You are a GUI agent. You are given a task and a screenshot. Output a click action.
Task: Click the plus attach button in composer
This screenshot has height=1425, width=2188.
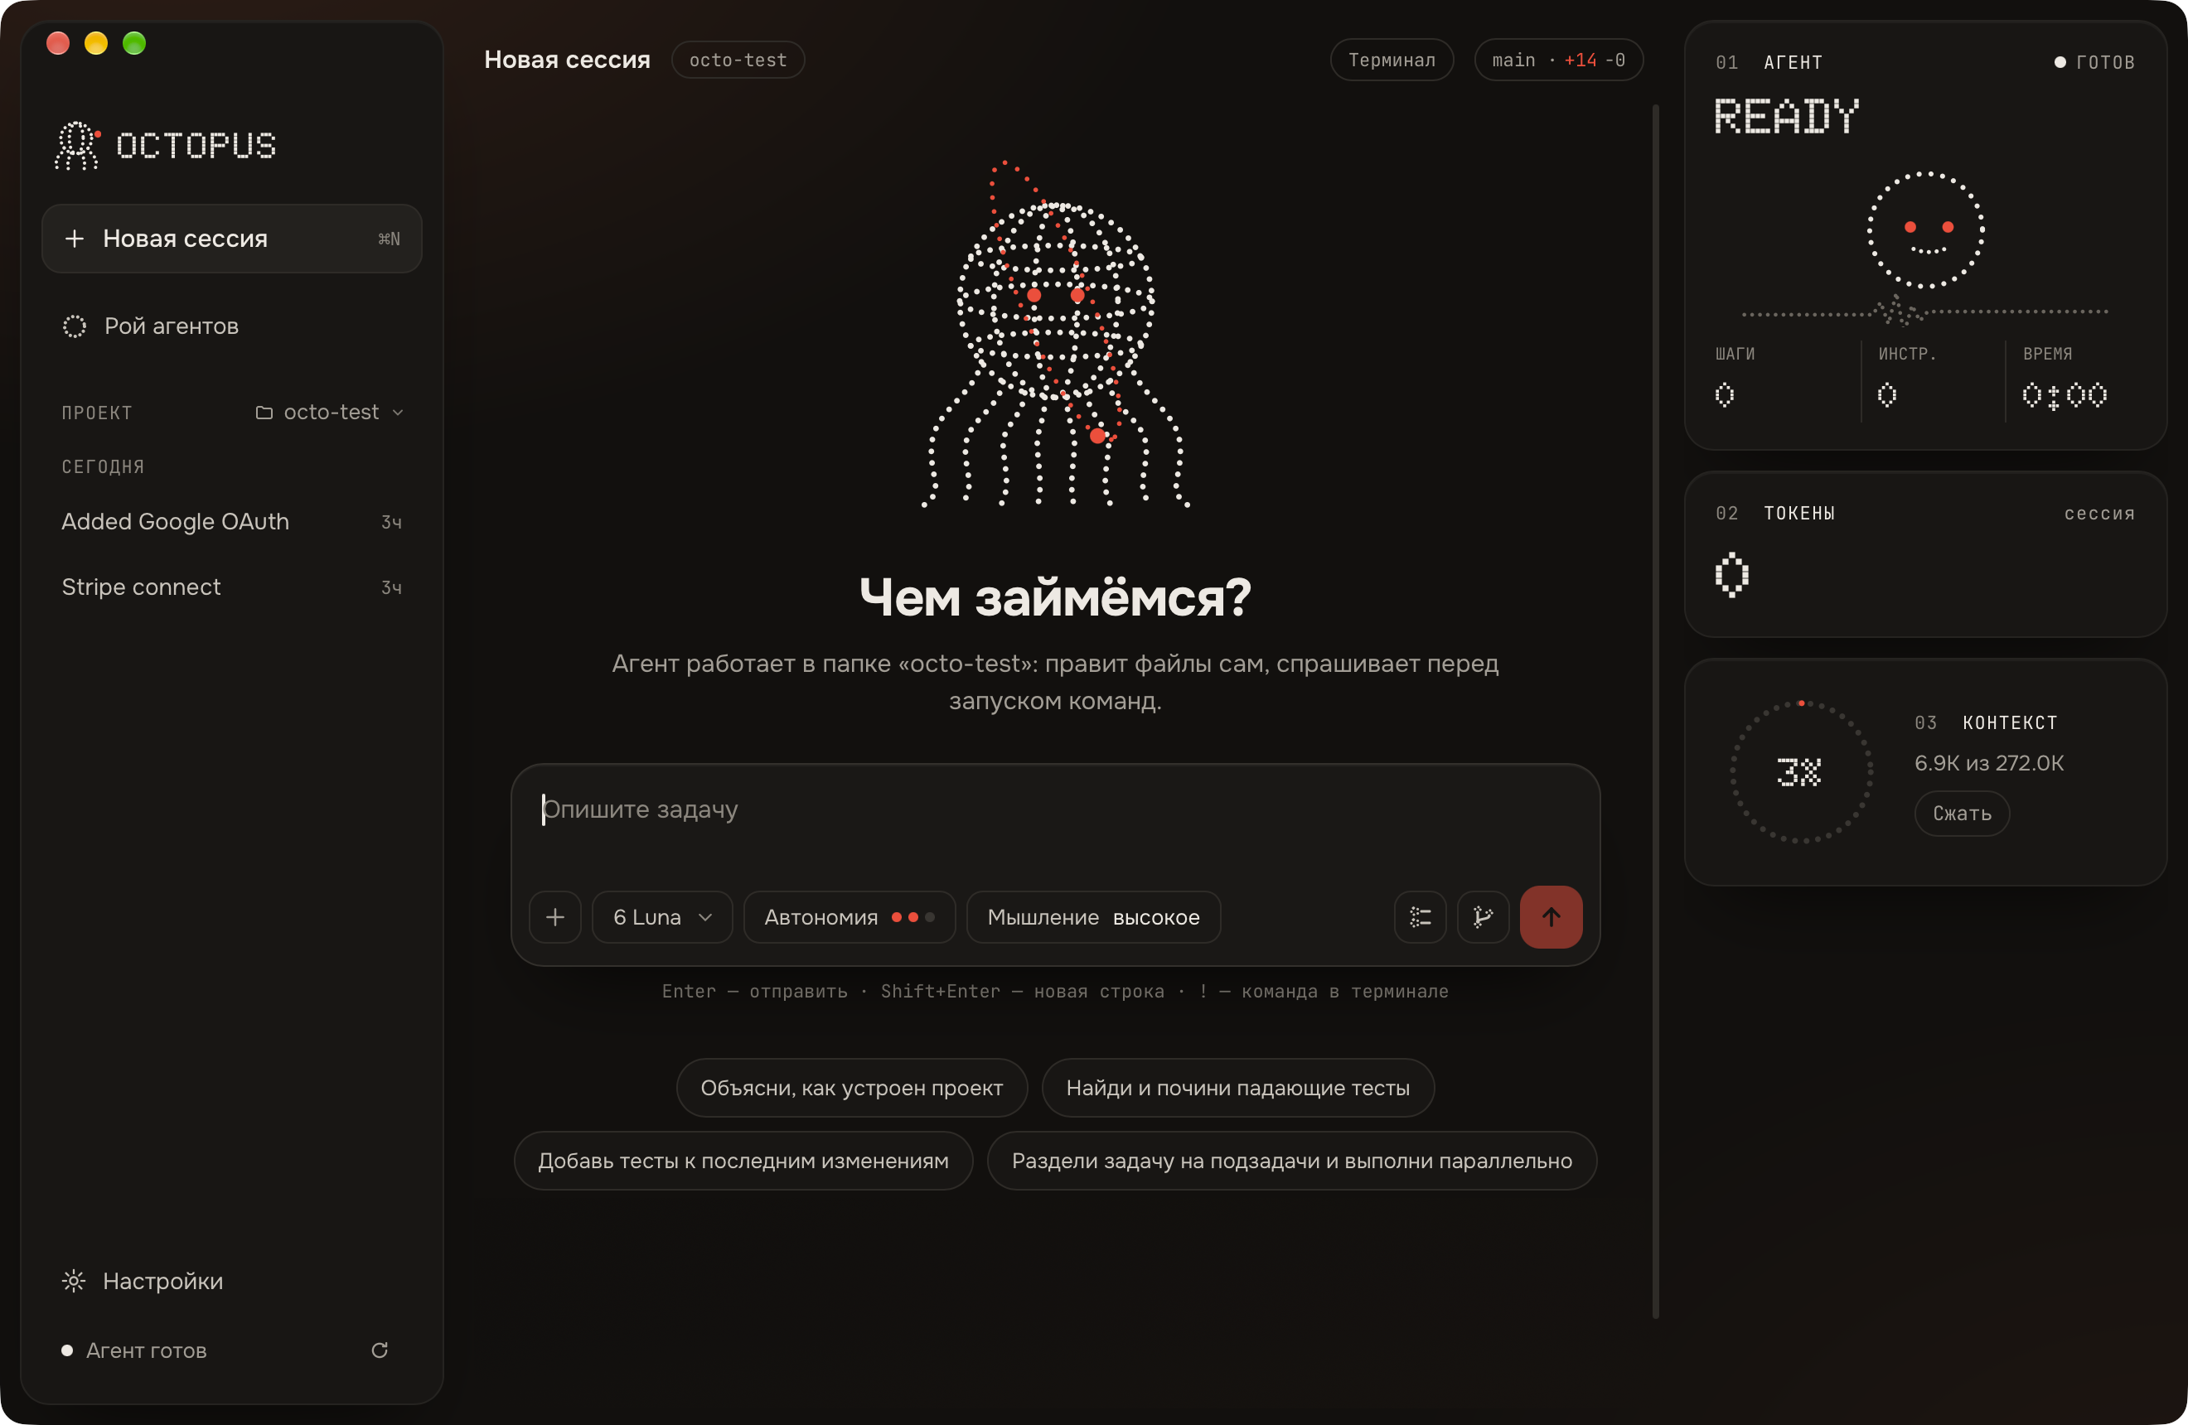pyautogui.click(x=555, y=917)
